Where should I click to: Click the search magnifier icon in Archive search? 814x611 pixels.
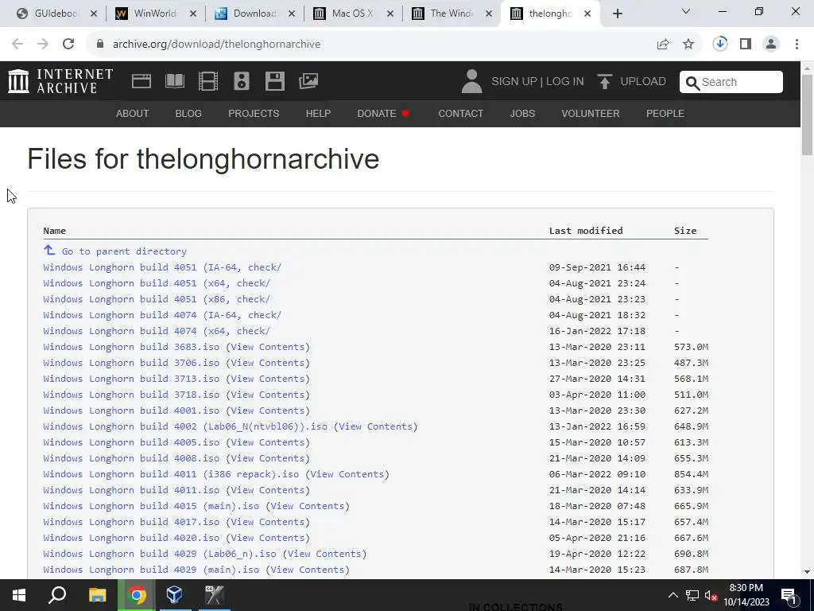point(692,83)
